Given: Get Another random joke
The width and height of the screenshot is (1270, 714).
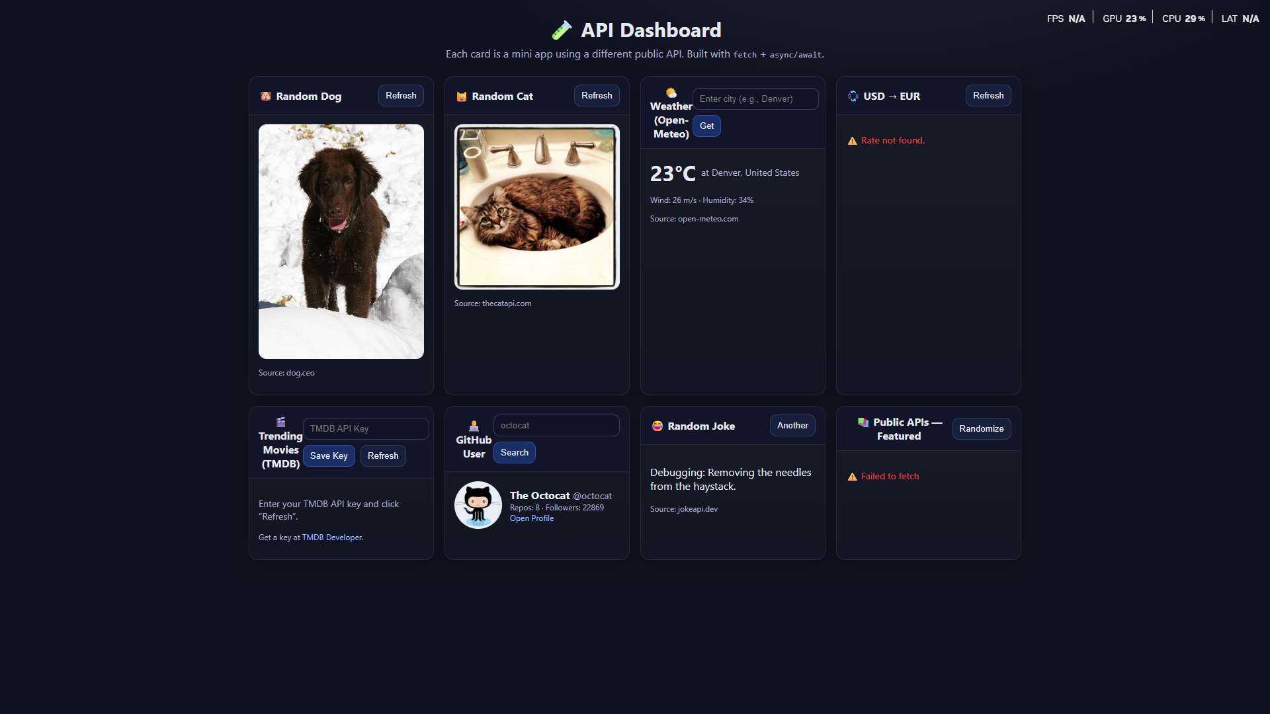Looking at the screenshot, I should pos(792,426).
